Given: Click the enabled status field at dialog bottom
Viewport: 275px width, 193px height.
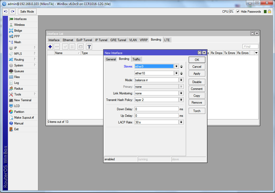Looking at the screenshot, I should tap(120, 159).
